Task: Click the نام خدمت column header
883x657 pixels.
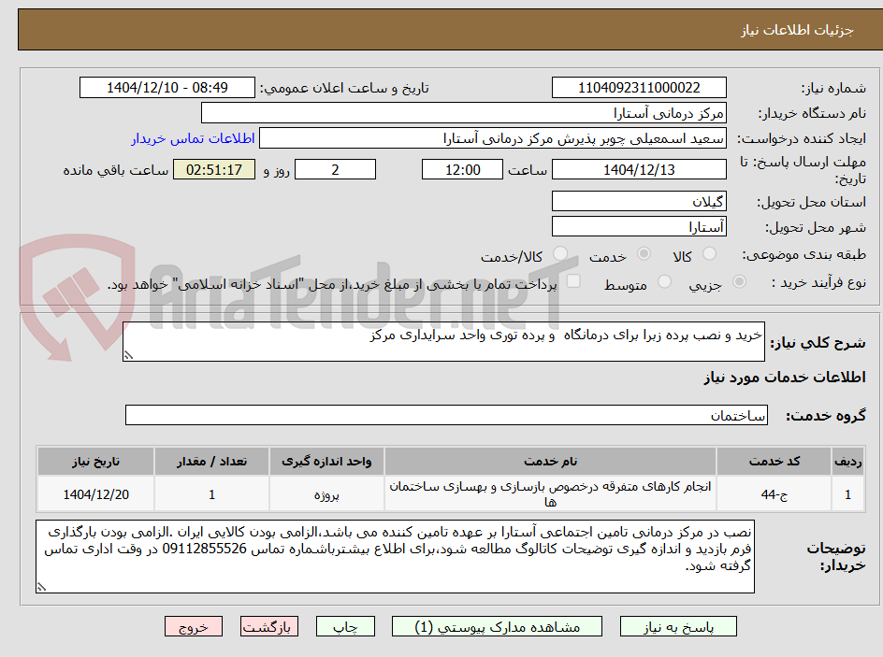Action: 550,462
